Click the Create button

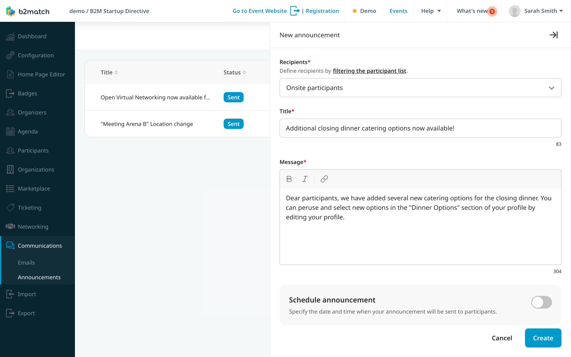543,338
